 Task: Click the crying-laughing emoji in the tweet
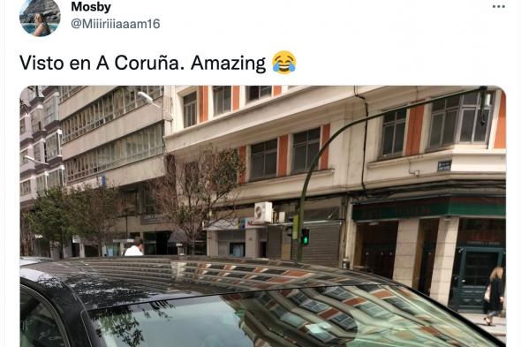coord(284,63)
